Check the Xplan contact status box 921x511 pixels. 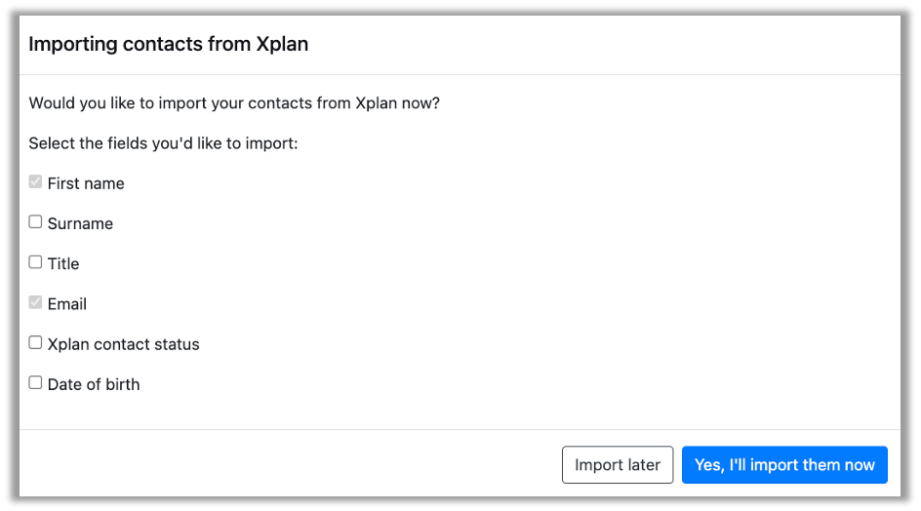coord(35,343)
